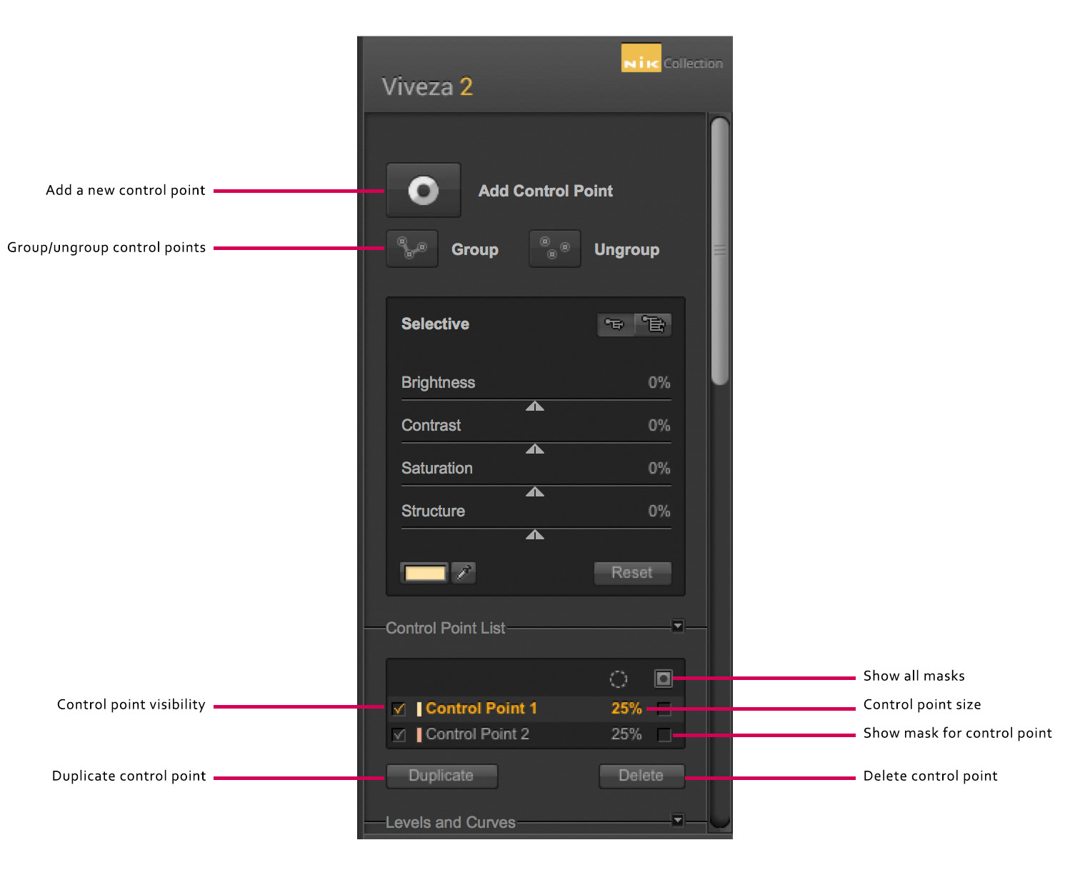Image resolution: width=1090 pixels, height=875 pixels.
Task: Click the Group label text
Action: [475, 250]
